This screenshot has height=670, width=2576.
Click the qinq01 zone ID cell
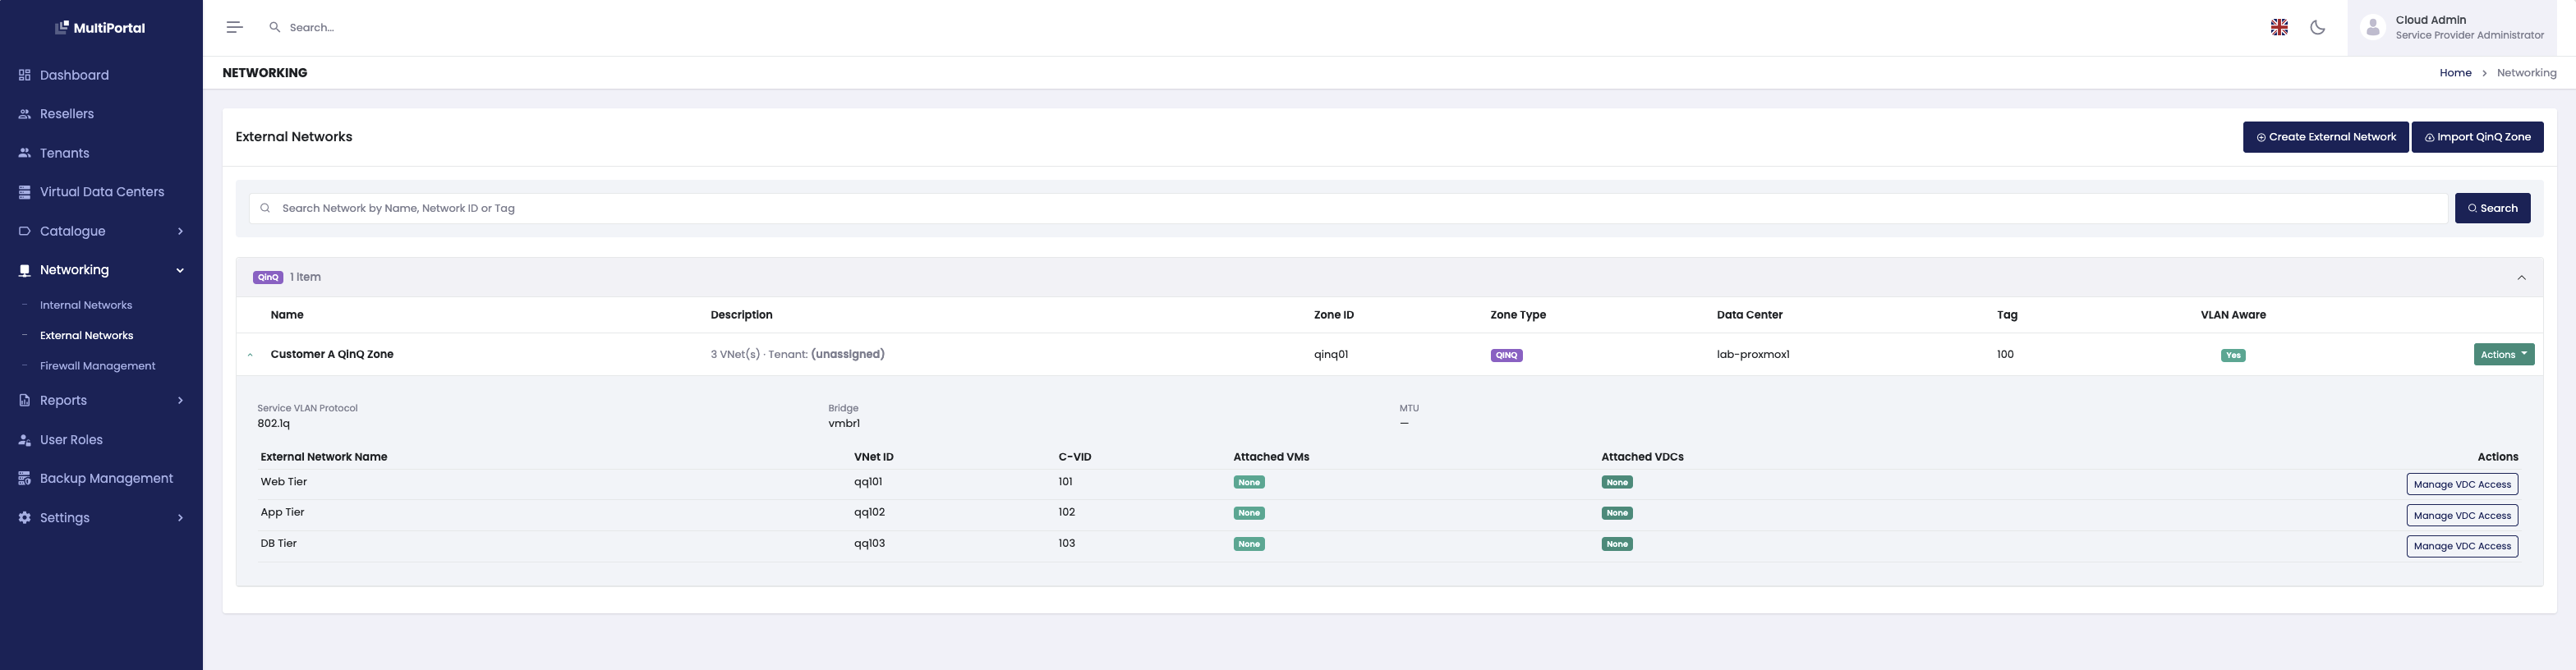coord(1330,354)
